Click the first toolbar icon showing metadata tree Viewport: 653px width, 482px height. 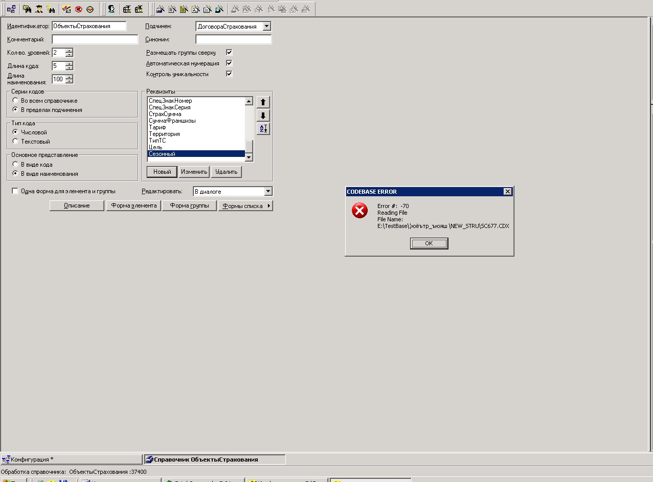(x=11, y=9)
